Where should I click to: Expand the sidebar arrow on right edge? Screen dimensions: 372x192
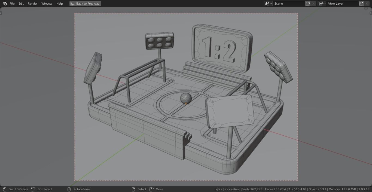point(371,13)
